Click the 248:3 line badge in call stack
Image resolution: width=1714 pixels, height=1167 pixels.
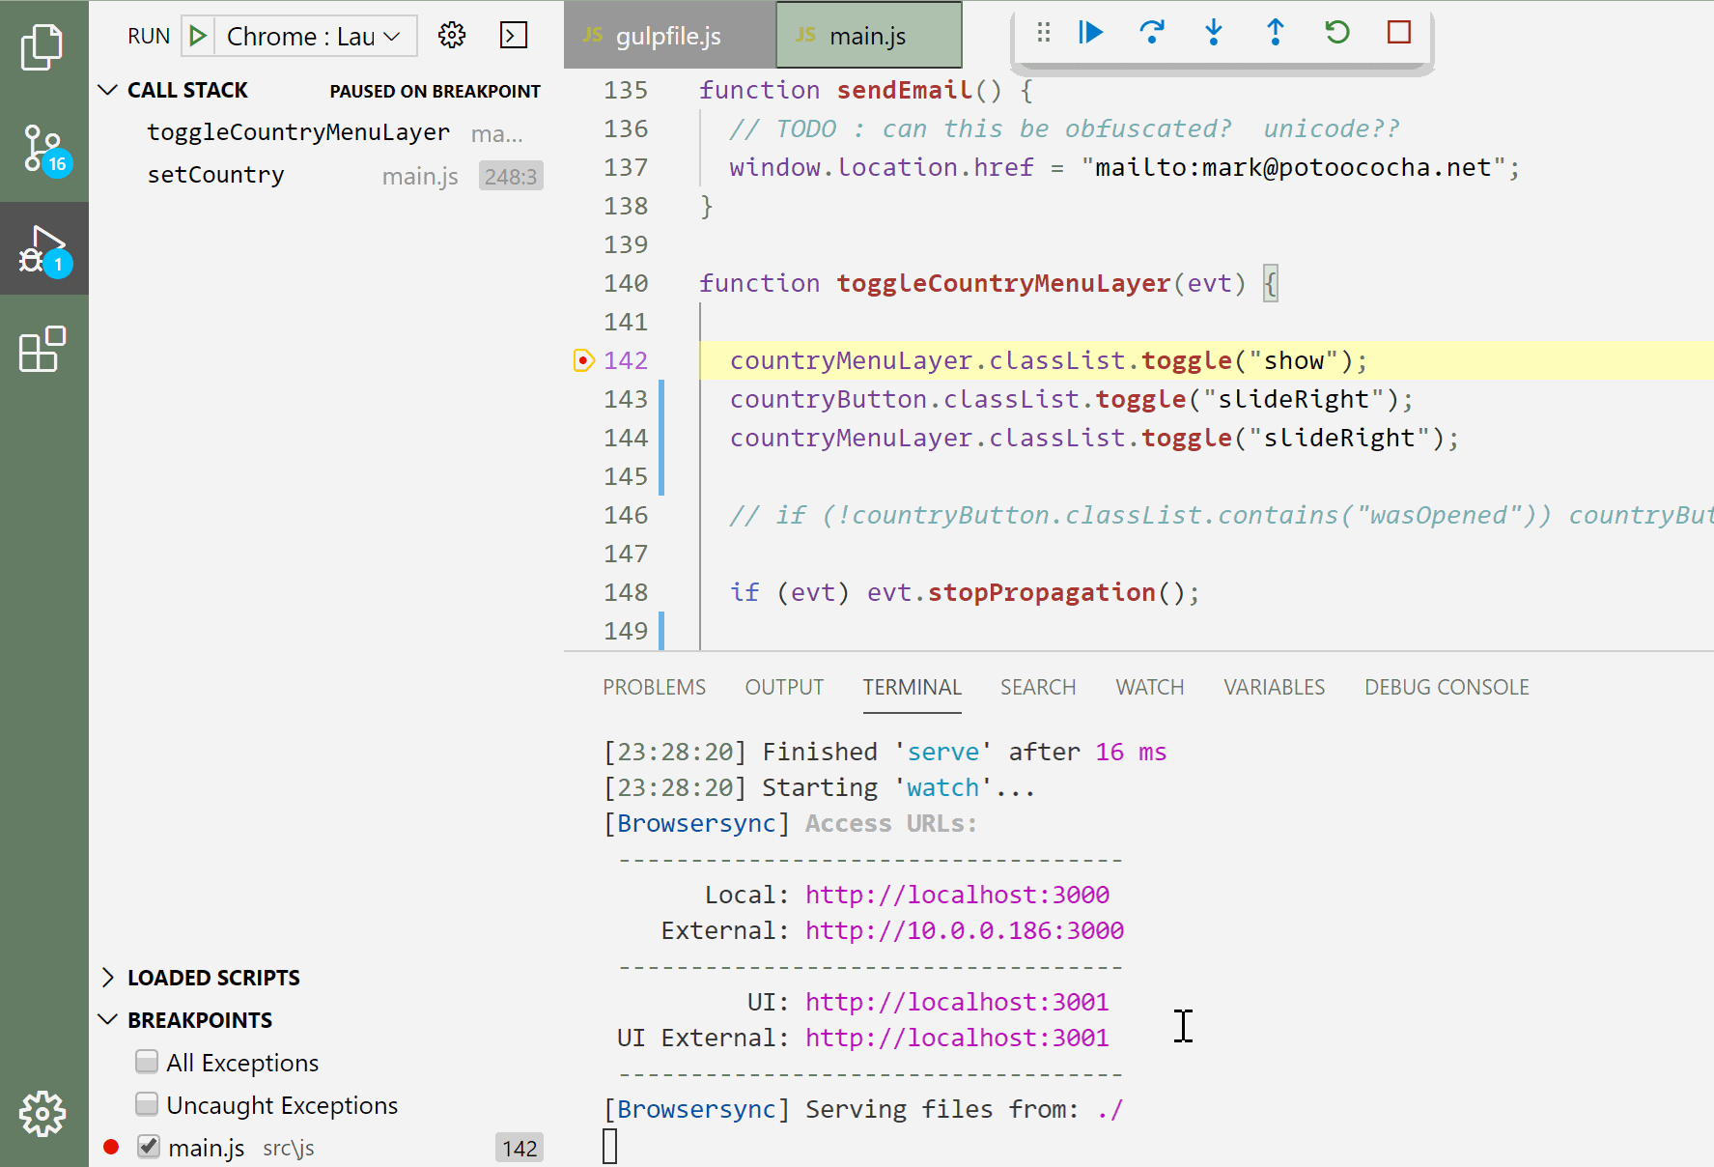511,176
